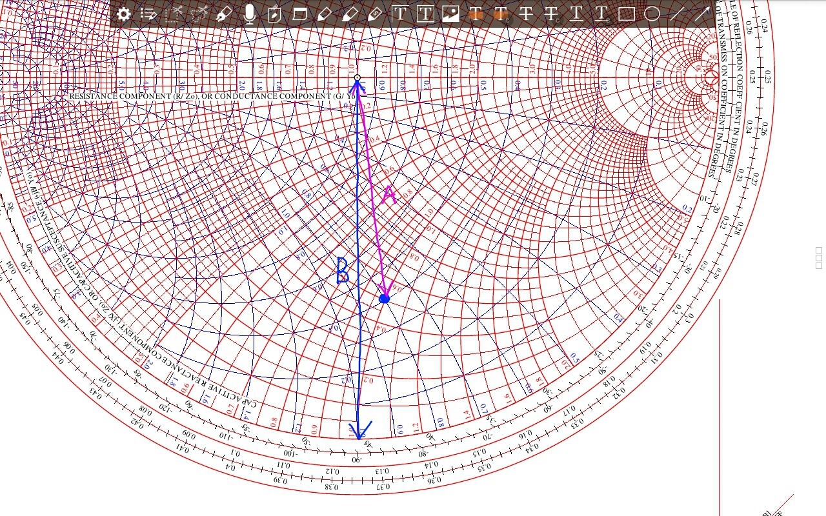Select the second boxed text tool
Viewport: 826px width, 516px height.
[425, 14]
